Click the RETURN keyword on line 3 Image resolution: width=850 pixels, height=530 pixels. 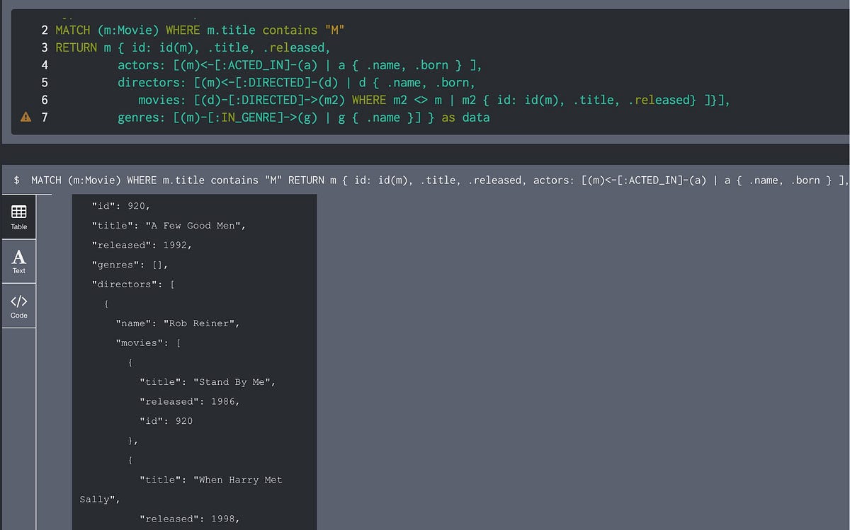pyautogui.click(x=78, y=47)
